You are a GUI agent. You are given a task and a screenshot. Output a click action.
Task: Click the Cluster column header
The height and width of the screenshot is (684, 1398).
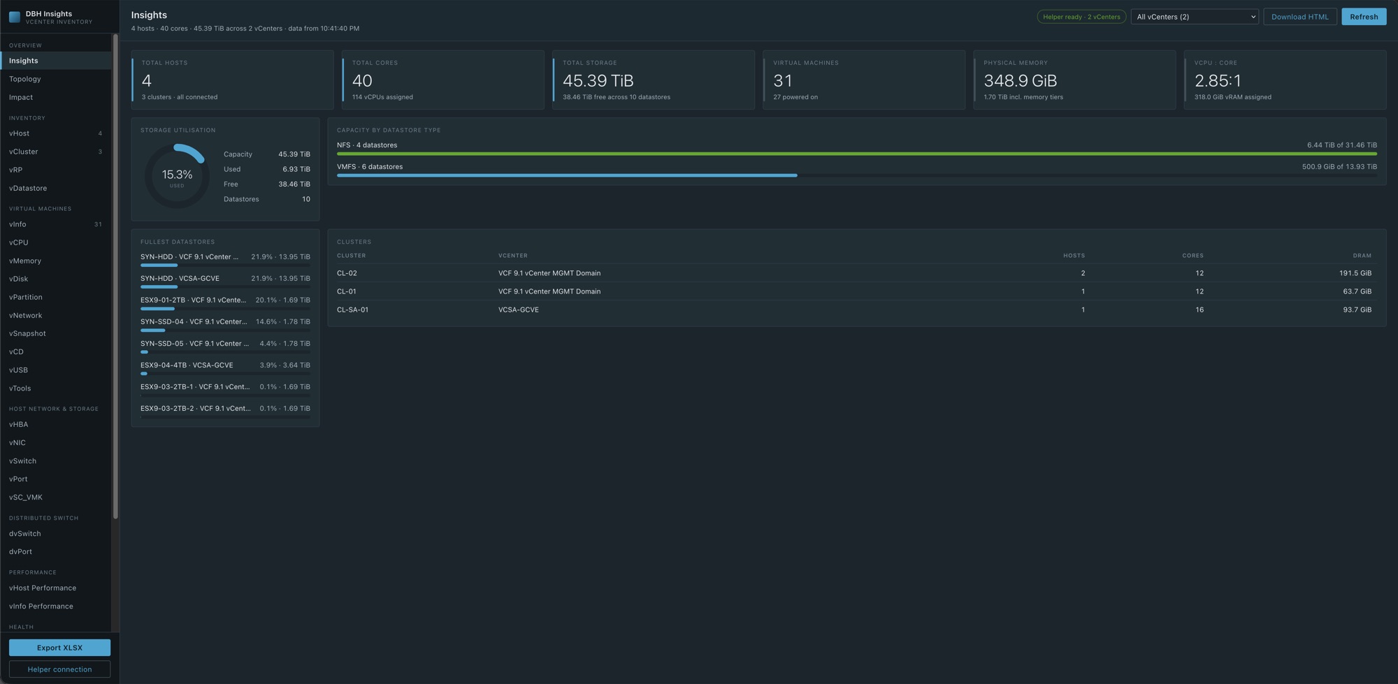pos(351,256)
